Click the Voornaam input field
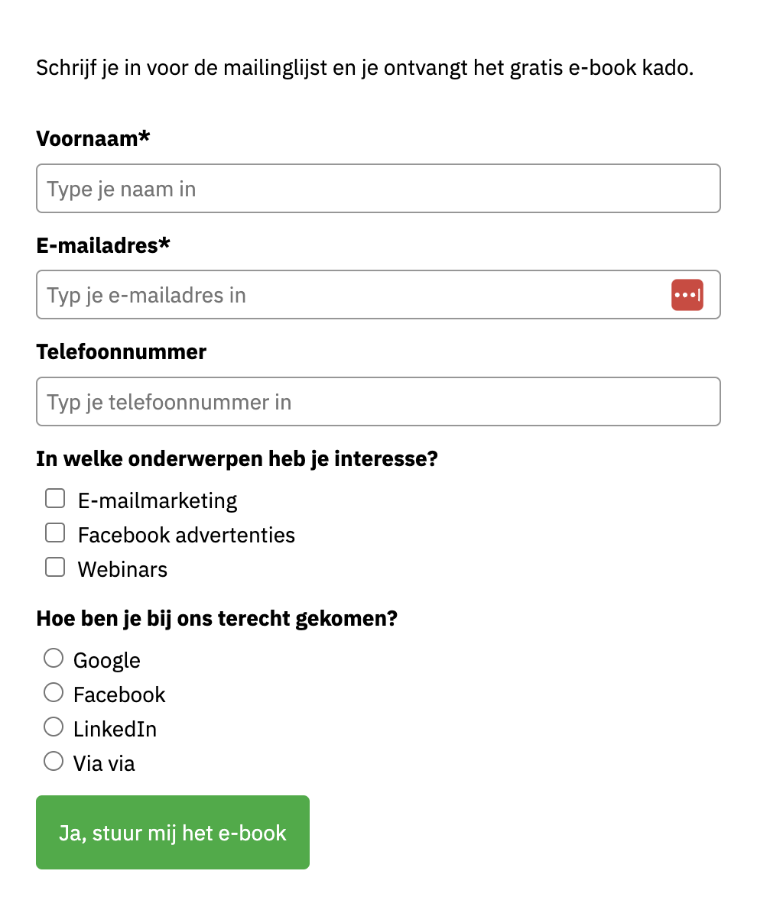The height and width of the screenshot is (900, 757). (x=378, y=188)
